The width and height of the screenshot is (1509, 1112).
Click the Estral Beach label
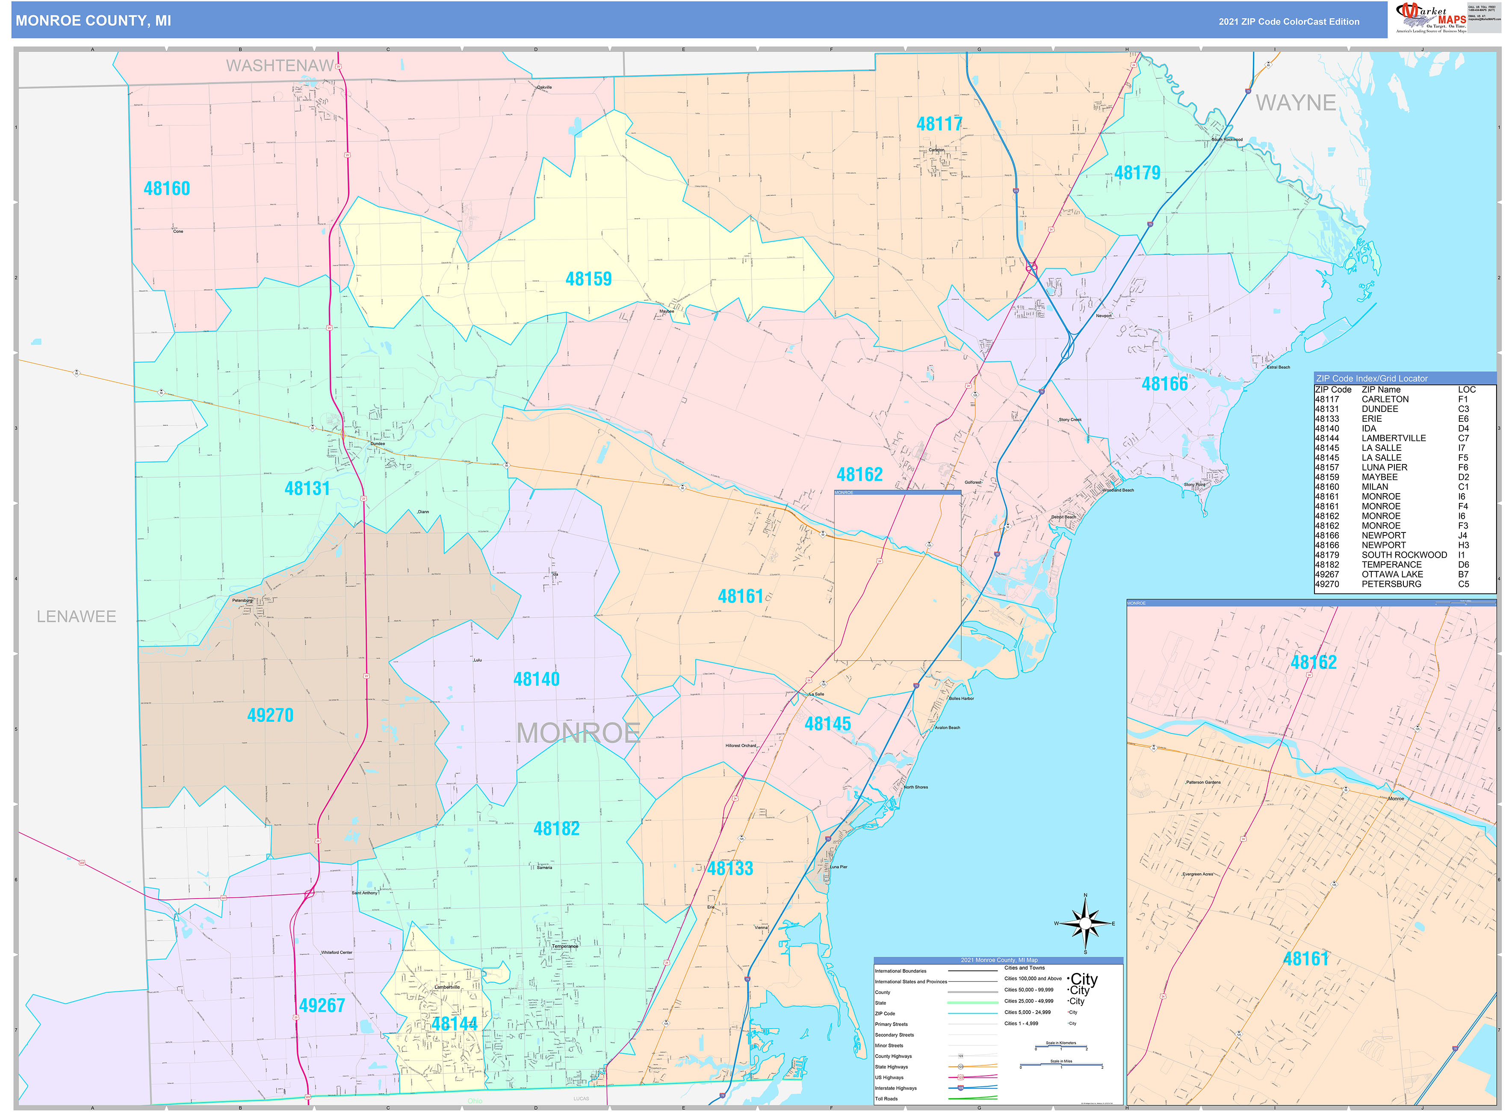tap(1278, 367)
